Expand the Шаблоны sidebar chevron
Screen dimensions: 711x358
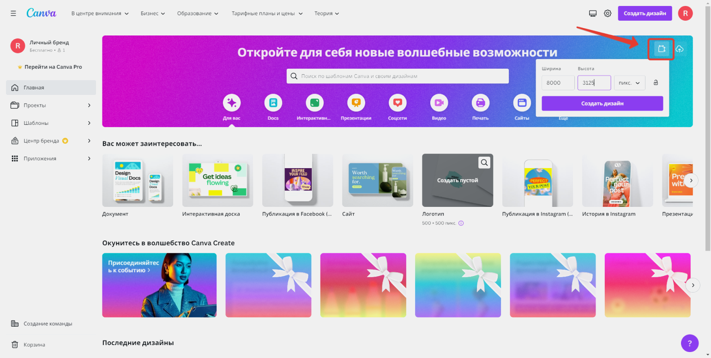pos(90,123)
